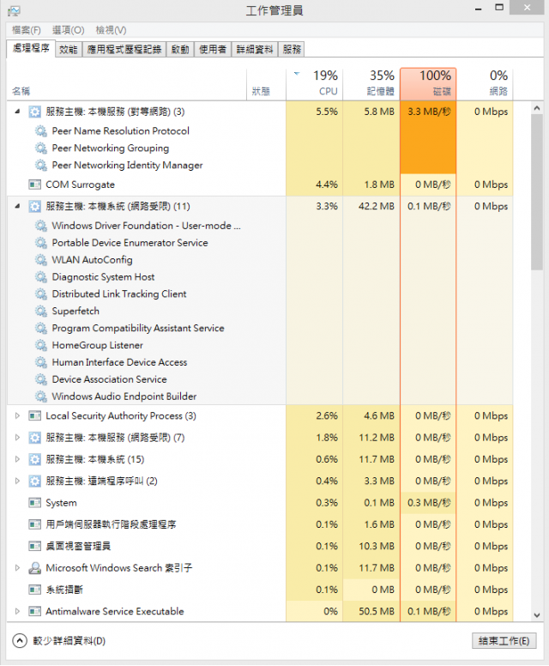Click gear icon of Program Compatibility Assistant Service
Screen dimensions: 549x666
point(41,328)
